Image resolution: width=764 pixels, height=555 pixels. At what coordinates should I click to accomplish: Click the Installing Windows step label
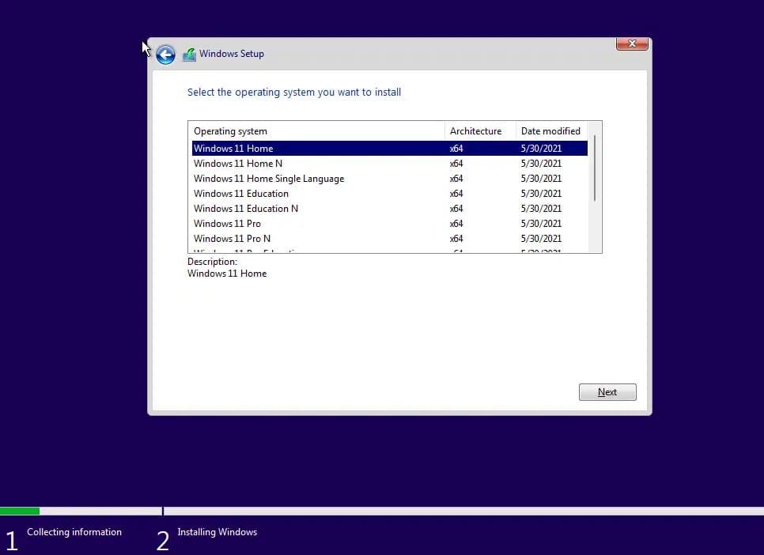tap(217, 532)
